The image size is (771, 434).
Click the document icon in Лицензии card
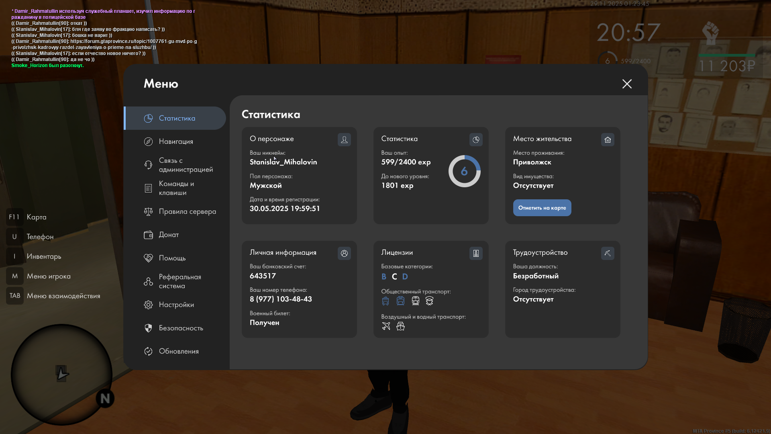coord(476,253)
